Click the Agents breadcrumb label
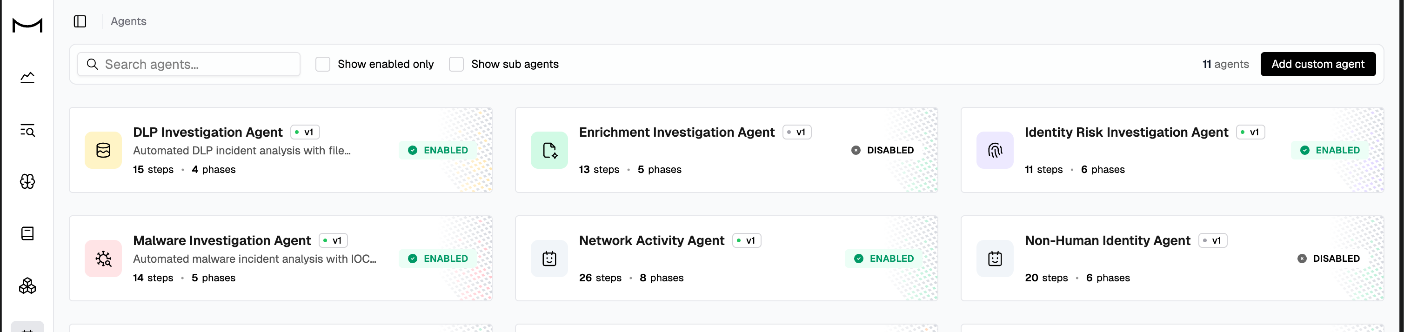Image resolution: width=1404 pixels, height=332 pixels. (x=128, y=21)
